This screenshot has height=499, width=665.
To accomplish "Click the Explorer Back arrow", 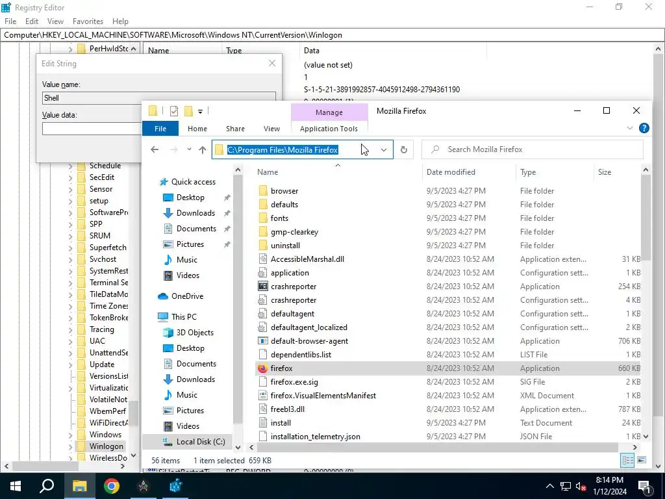I will click(x=155, y=149).
